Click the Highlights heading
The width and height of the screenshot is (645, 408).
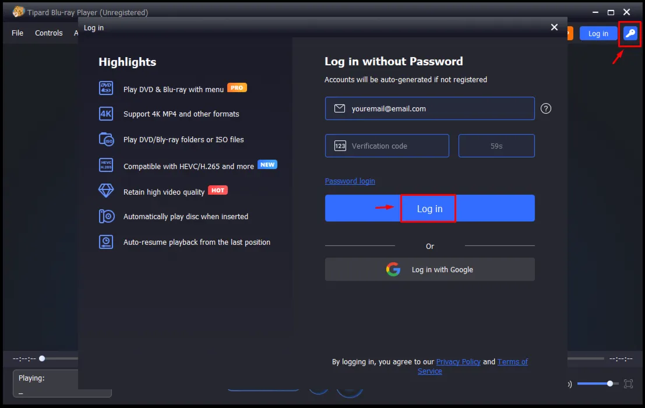tap(127, 62)
